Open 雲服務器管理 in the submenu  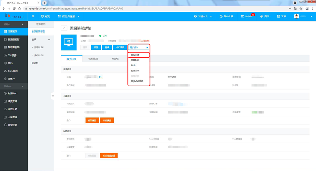point(41,32)
